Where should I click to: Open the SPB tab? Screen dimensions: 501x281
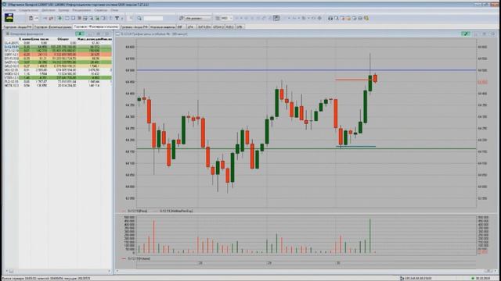coord(240,27)
